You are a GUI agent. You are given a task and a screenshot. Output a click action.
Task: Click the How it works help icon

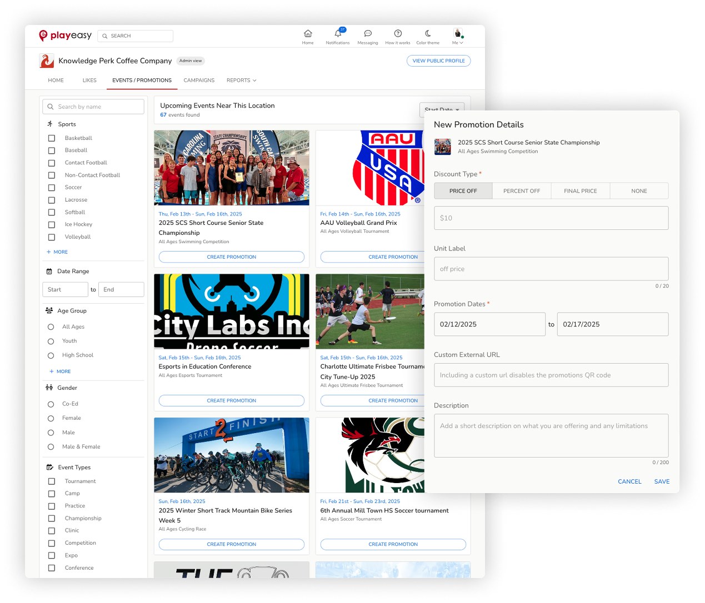coord(398,34)
